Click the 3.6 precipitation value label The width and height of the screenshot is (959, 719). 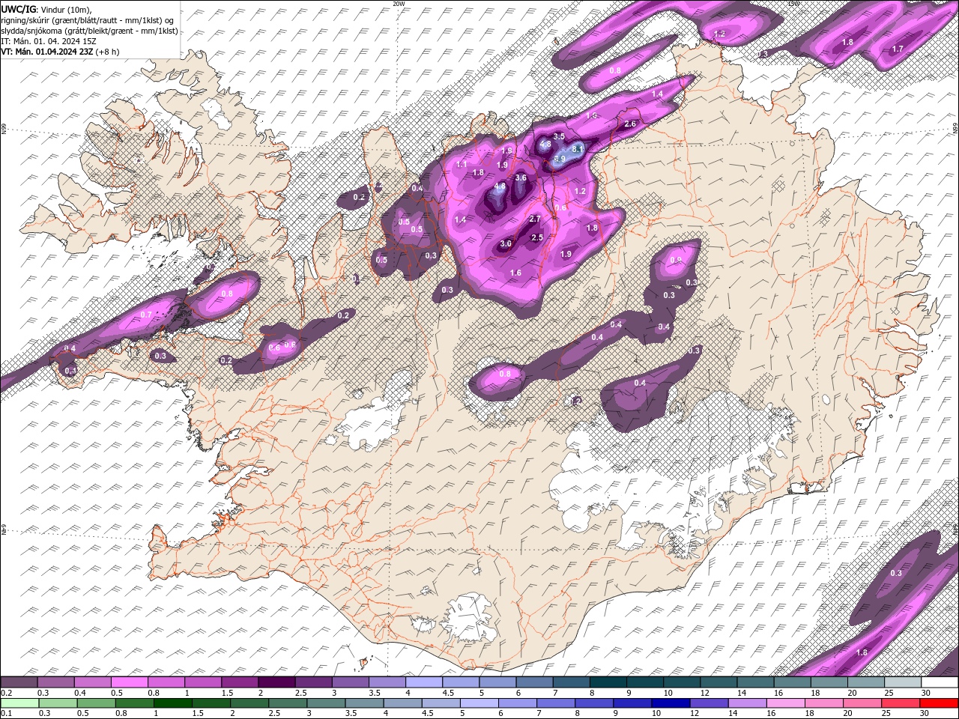tap(521, 178)
